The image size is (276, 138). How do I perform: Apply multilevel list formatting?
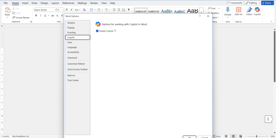point(106,10)
